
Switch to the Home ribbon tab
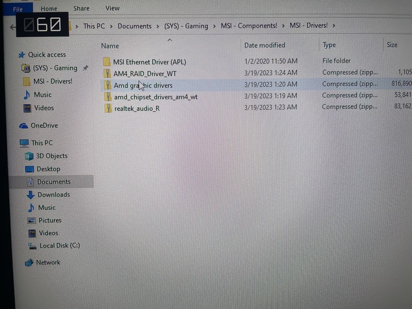click(x=49, y=9)
